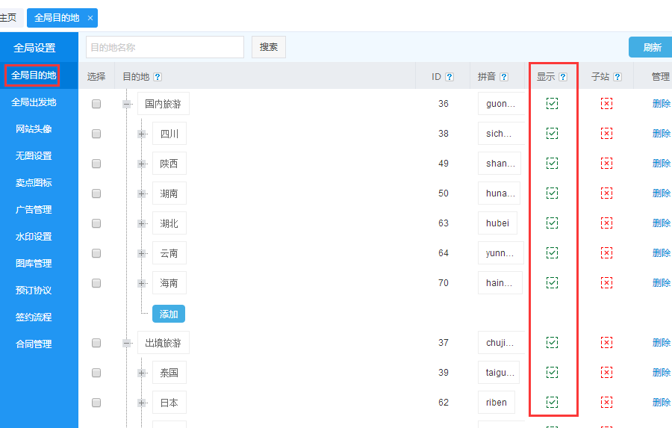The height and width of the screenshot is (428, 672).
Task: Click help icon next to 目的地 header
Action: [x=158, y=76]
